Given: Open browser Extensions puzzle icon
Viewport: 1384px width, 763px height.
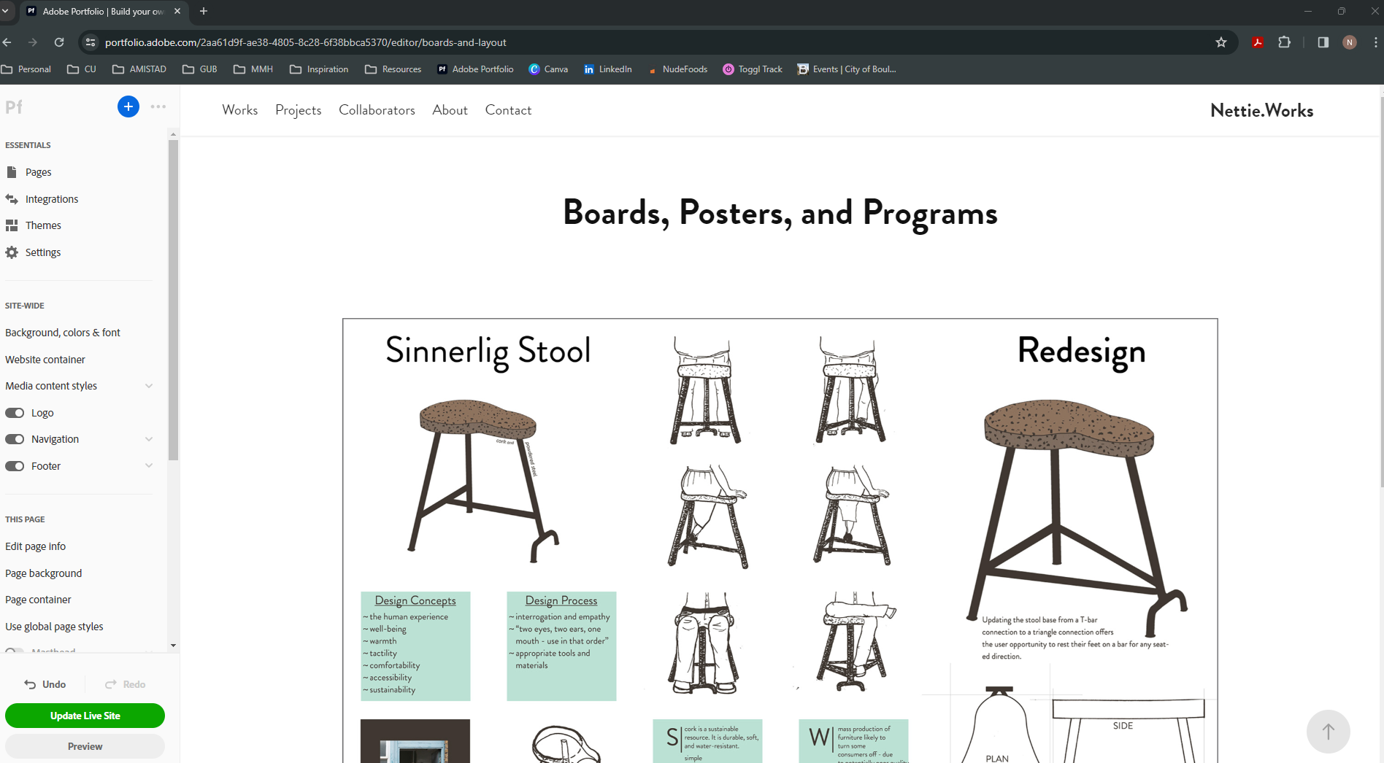Looking at the screenshot, I should pyautogui.click(x=1285, y=42).
